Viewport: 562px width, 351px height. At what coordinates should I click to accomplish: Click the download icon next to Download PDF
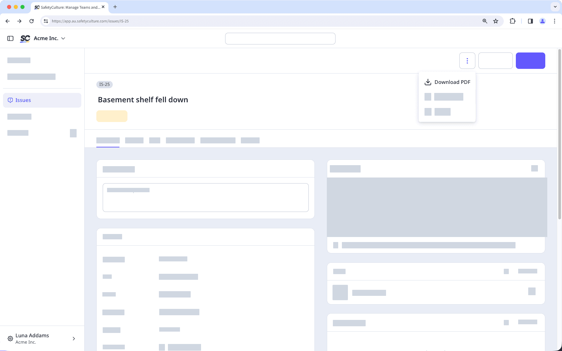point(428,82)
